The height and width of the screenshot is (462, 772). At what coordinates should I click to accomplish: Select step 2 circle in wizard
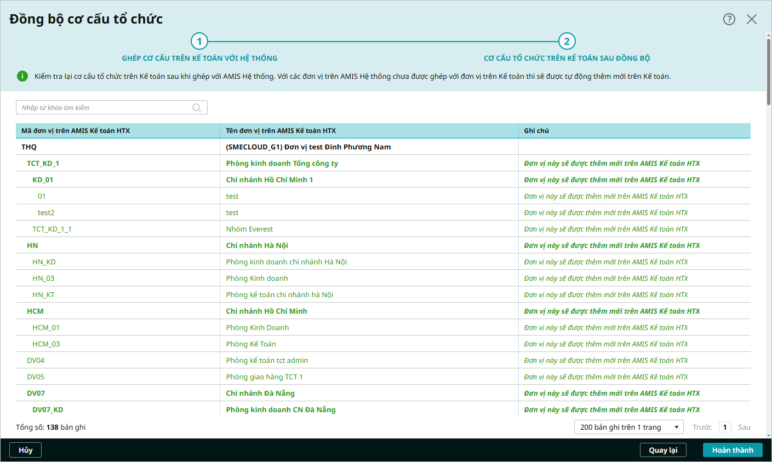[x=567, y=42]
